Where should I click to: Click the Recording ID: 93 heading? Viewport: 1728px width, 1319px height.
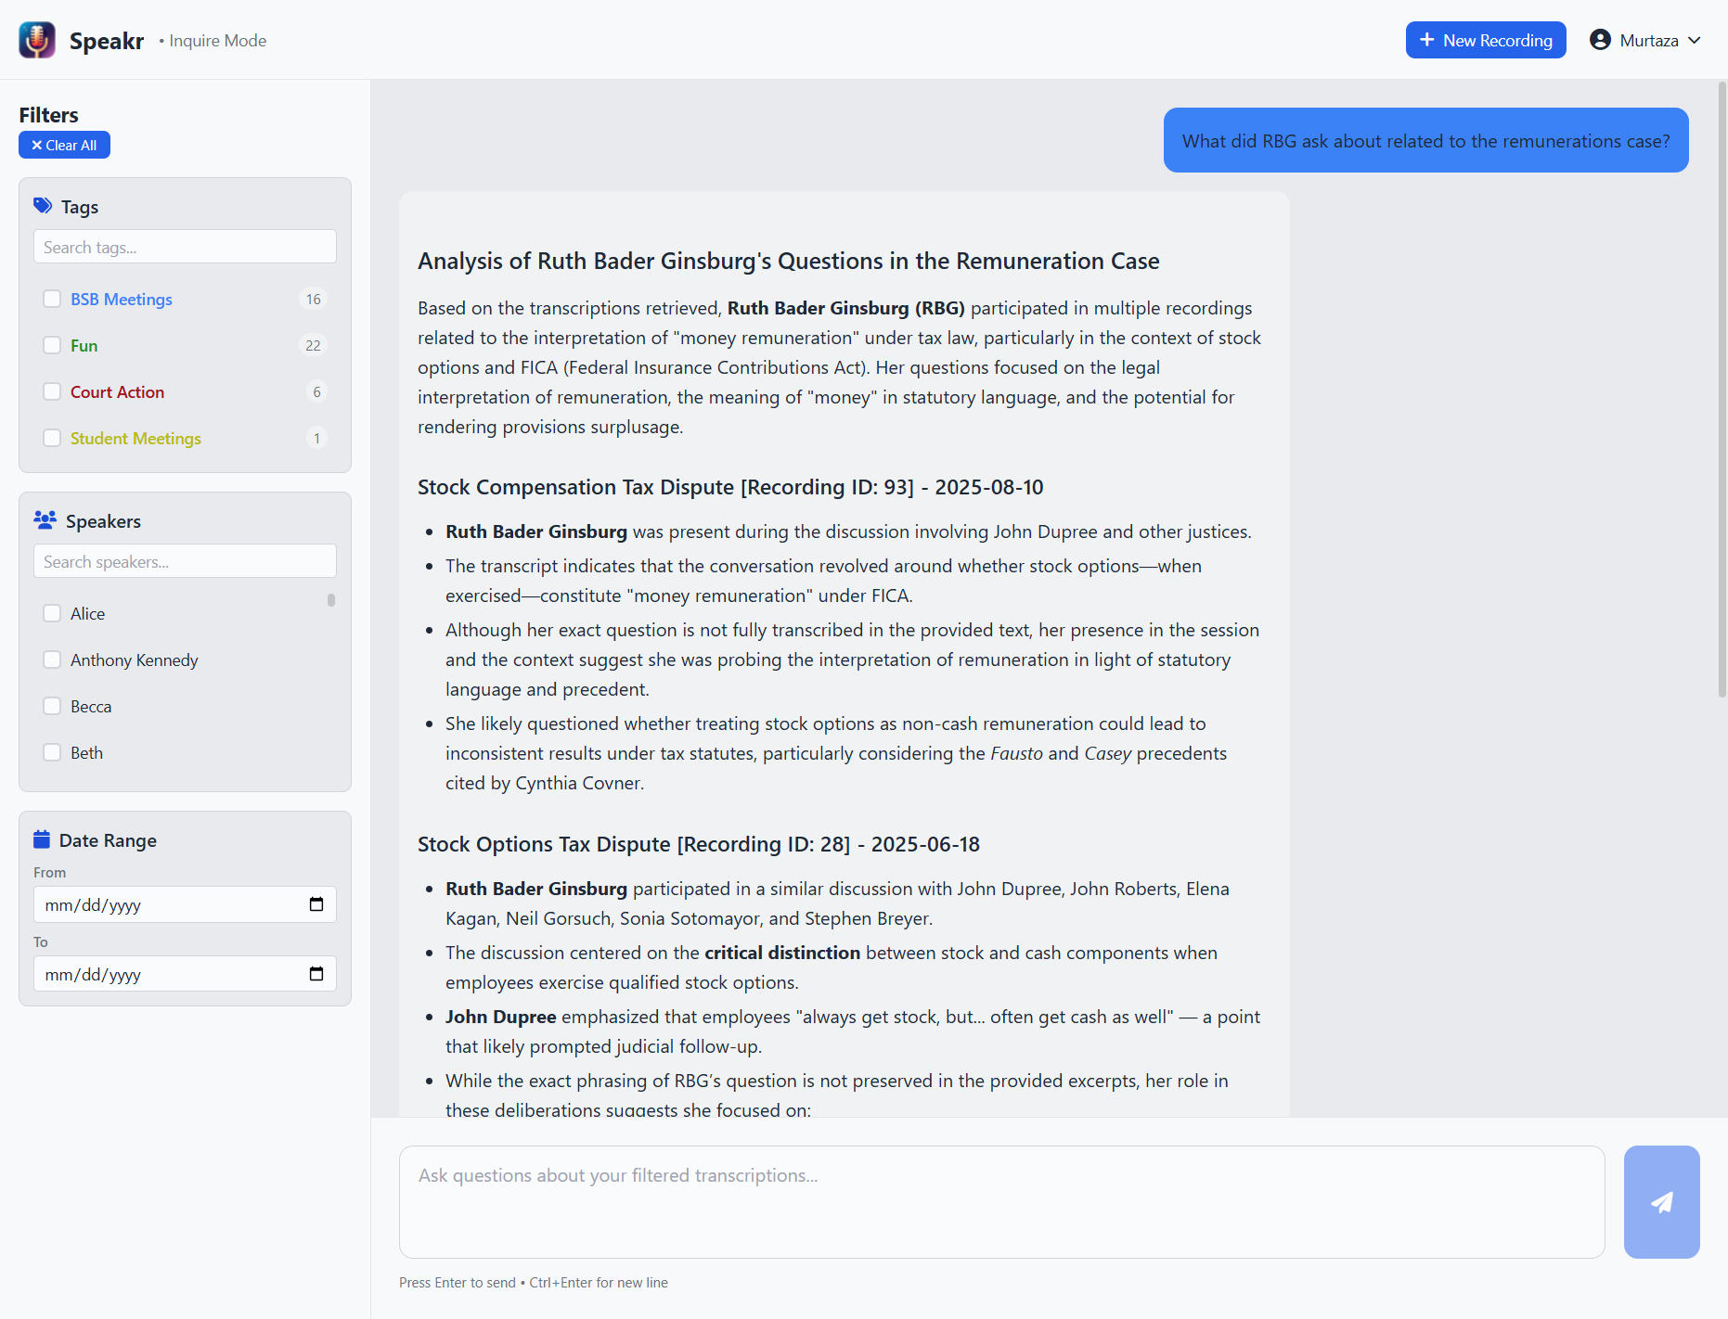coord(730,487)
